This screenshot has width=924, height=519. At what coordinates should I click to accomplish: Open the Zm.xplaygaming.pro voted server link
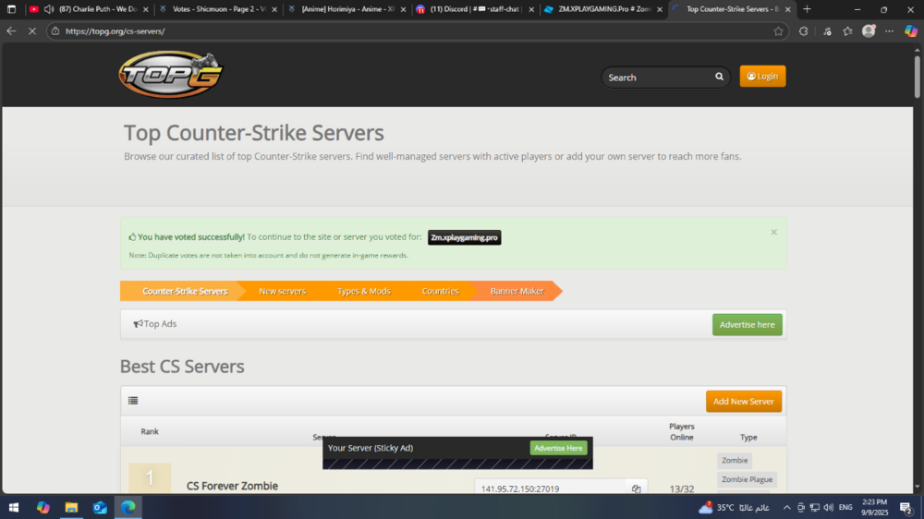pos(464,237)
